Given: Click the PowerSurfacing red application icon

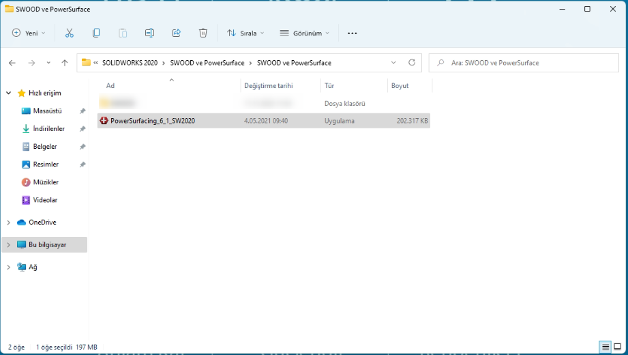Looking at the screenshot, I should pyautogui.click(x=104, y=121).
